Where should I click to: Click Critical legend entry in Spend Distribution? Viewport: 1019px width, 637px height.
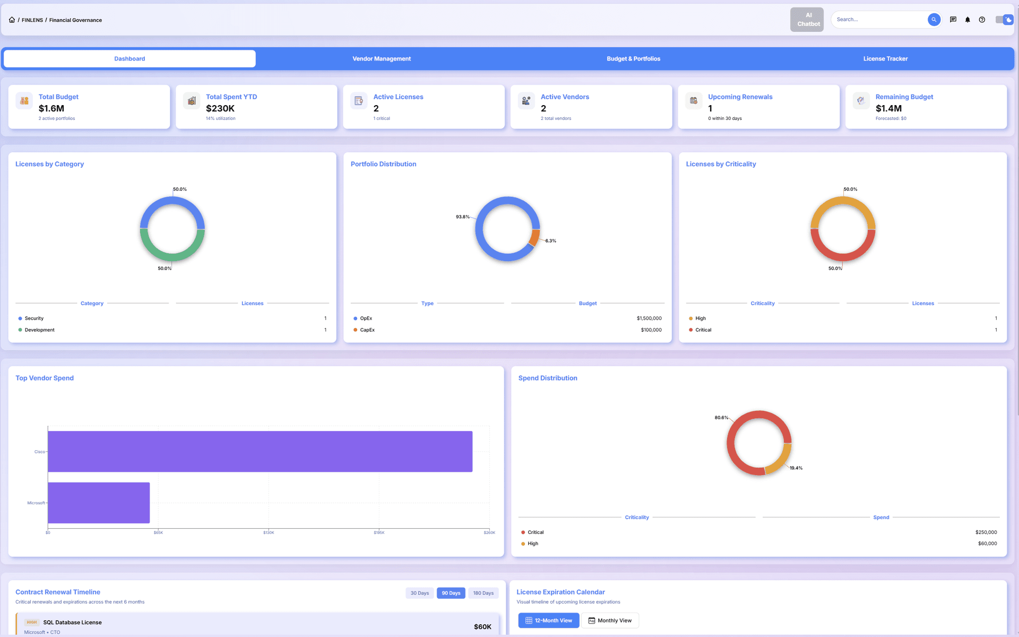pos(532,532)
